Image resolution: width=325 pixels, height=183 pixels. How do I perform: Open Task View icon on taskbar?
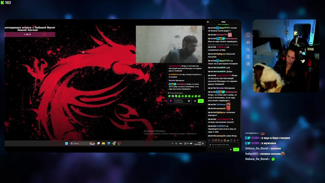coord(98,143)
